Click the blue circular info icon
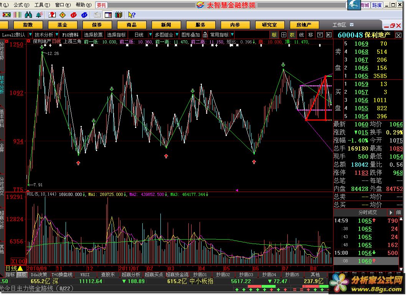Image resolution: width=406 pixels, height=295 pixels. pos(84,15)
